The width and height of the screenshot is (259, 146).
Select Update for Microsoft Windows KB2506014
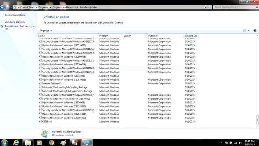tap(118, 64)
